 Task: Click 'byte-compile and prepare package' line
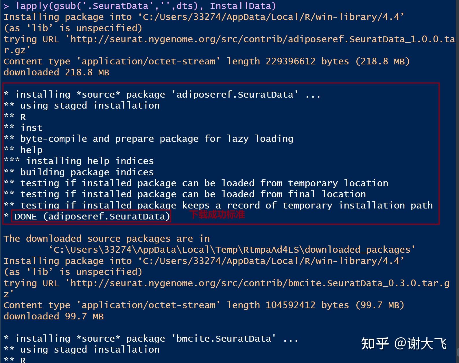point(156,139)
